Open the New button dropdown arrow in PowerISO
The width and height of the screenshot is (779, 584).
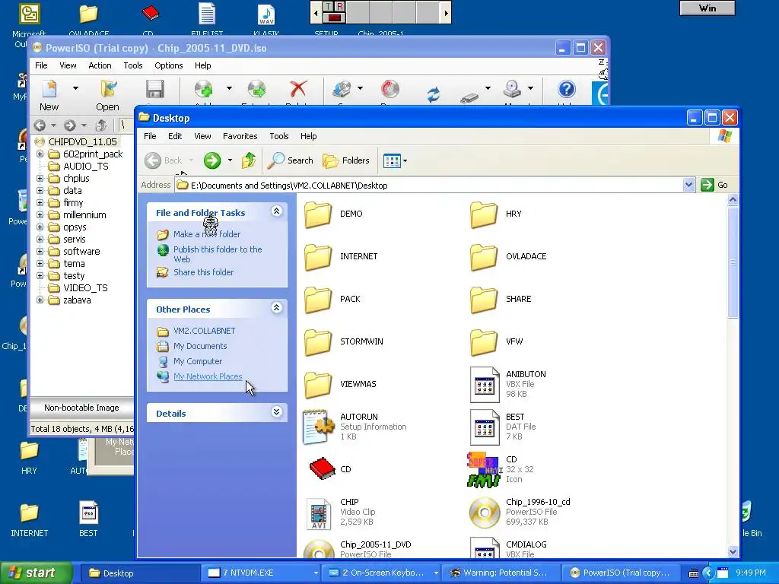(75, 88)
